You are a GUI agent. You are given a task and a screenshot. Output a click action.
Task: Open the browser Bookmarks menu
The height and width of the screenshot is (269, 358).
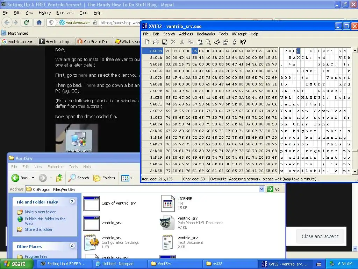click(x=65, y=13)
